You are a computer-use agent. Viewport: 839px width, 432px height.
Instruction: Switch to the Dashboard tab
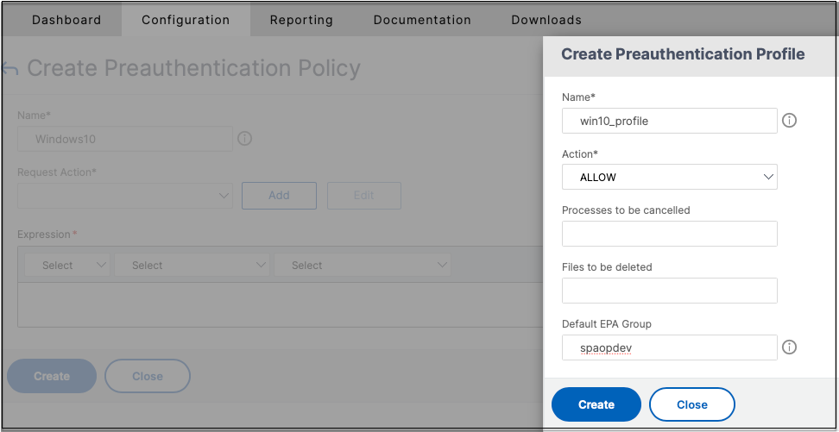coord(66,20)
